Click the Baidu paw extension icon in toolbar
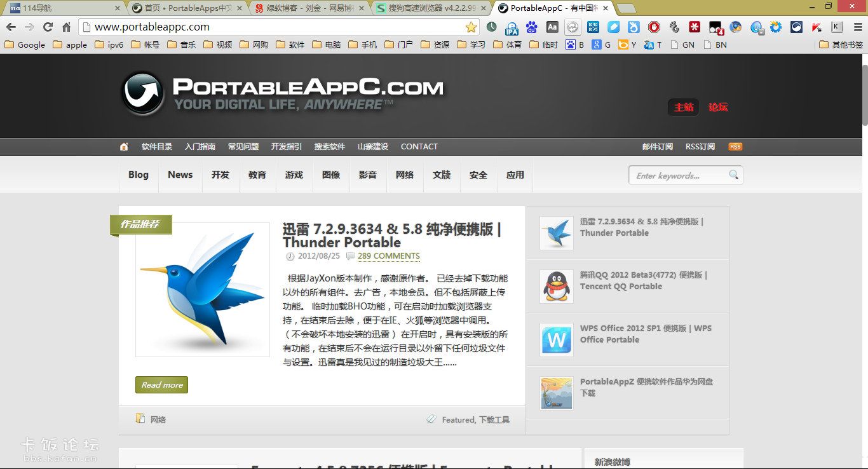Viewport: 868px width, 469px height. tap(532, 27)
